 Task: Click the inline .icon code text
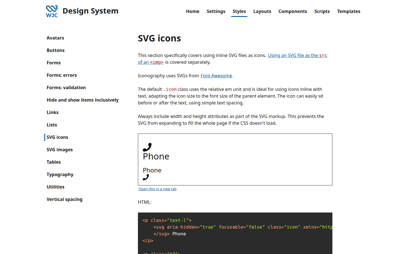(x=170, y=89)
